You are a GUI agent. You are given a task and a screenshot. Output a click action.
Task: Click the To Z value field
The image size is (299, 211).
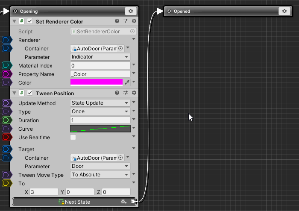pos(116,192)
